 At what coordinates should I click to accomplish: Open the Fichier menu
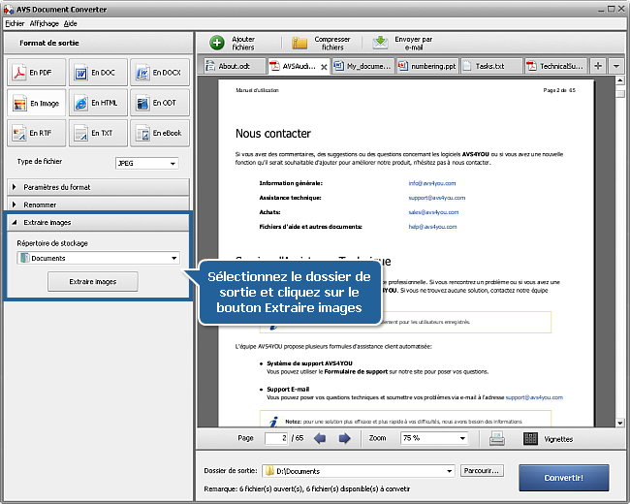pyautogui.click(x=15, y=23)
